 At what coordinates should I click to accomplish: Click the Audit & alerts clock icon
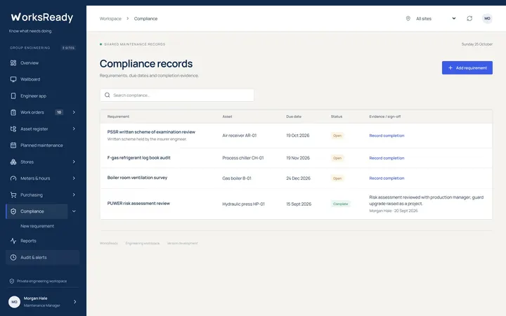point(13,257)
